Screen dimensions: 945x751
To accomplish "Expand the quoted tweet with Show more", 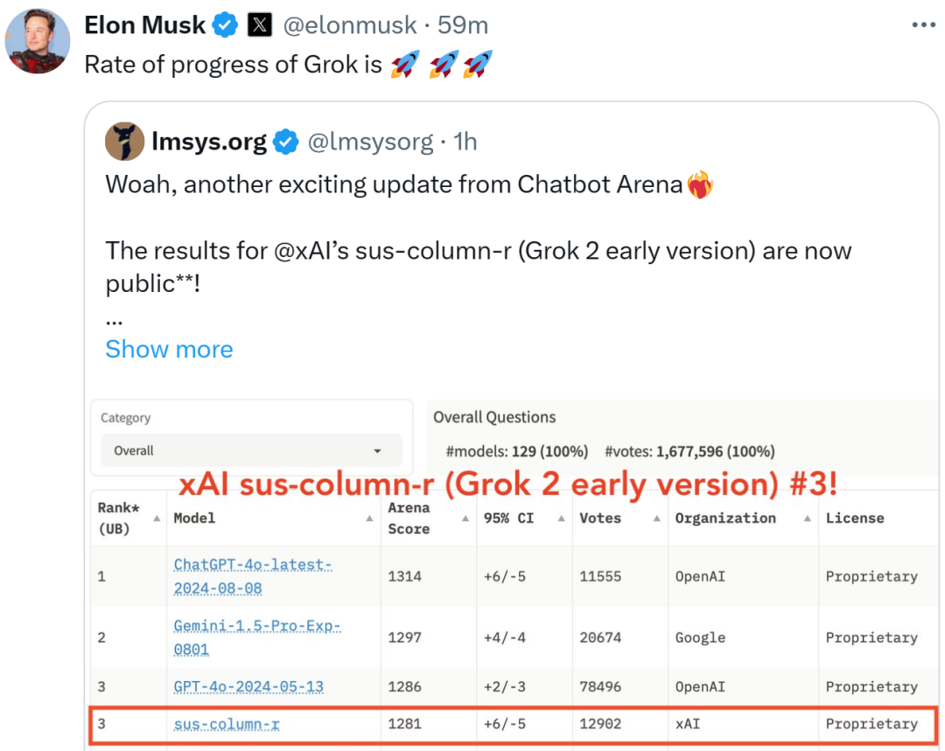I will pyautogui.click(x=169, y=349).
